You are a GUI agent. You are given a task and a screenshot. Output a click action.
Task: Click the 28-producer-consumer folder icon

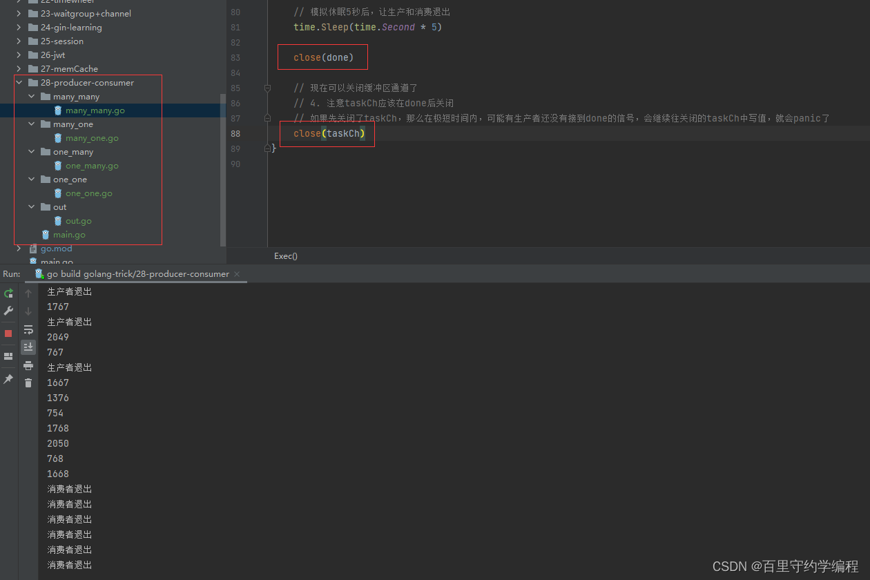[x=33, y=83]
